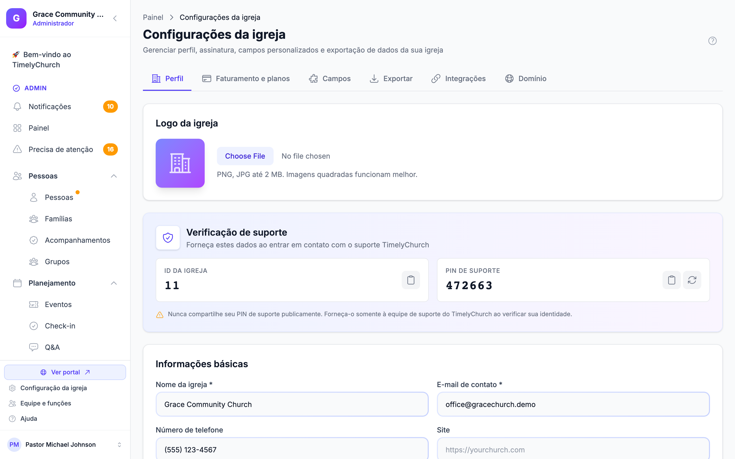This screenshot has width=735, height=459.
Task: Click the Bem-vindo ao TimelyChurch item
Action: pyautogui.click(x=65, y=60)
